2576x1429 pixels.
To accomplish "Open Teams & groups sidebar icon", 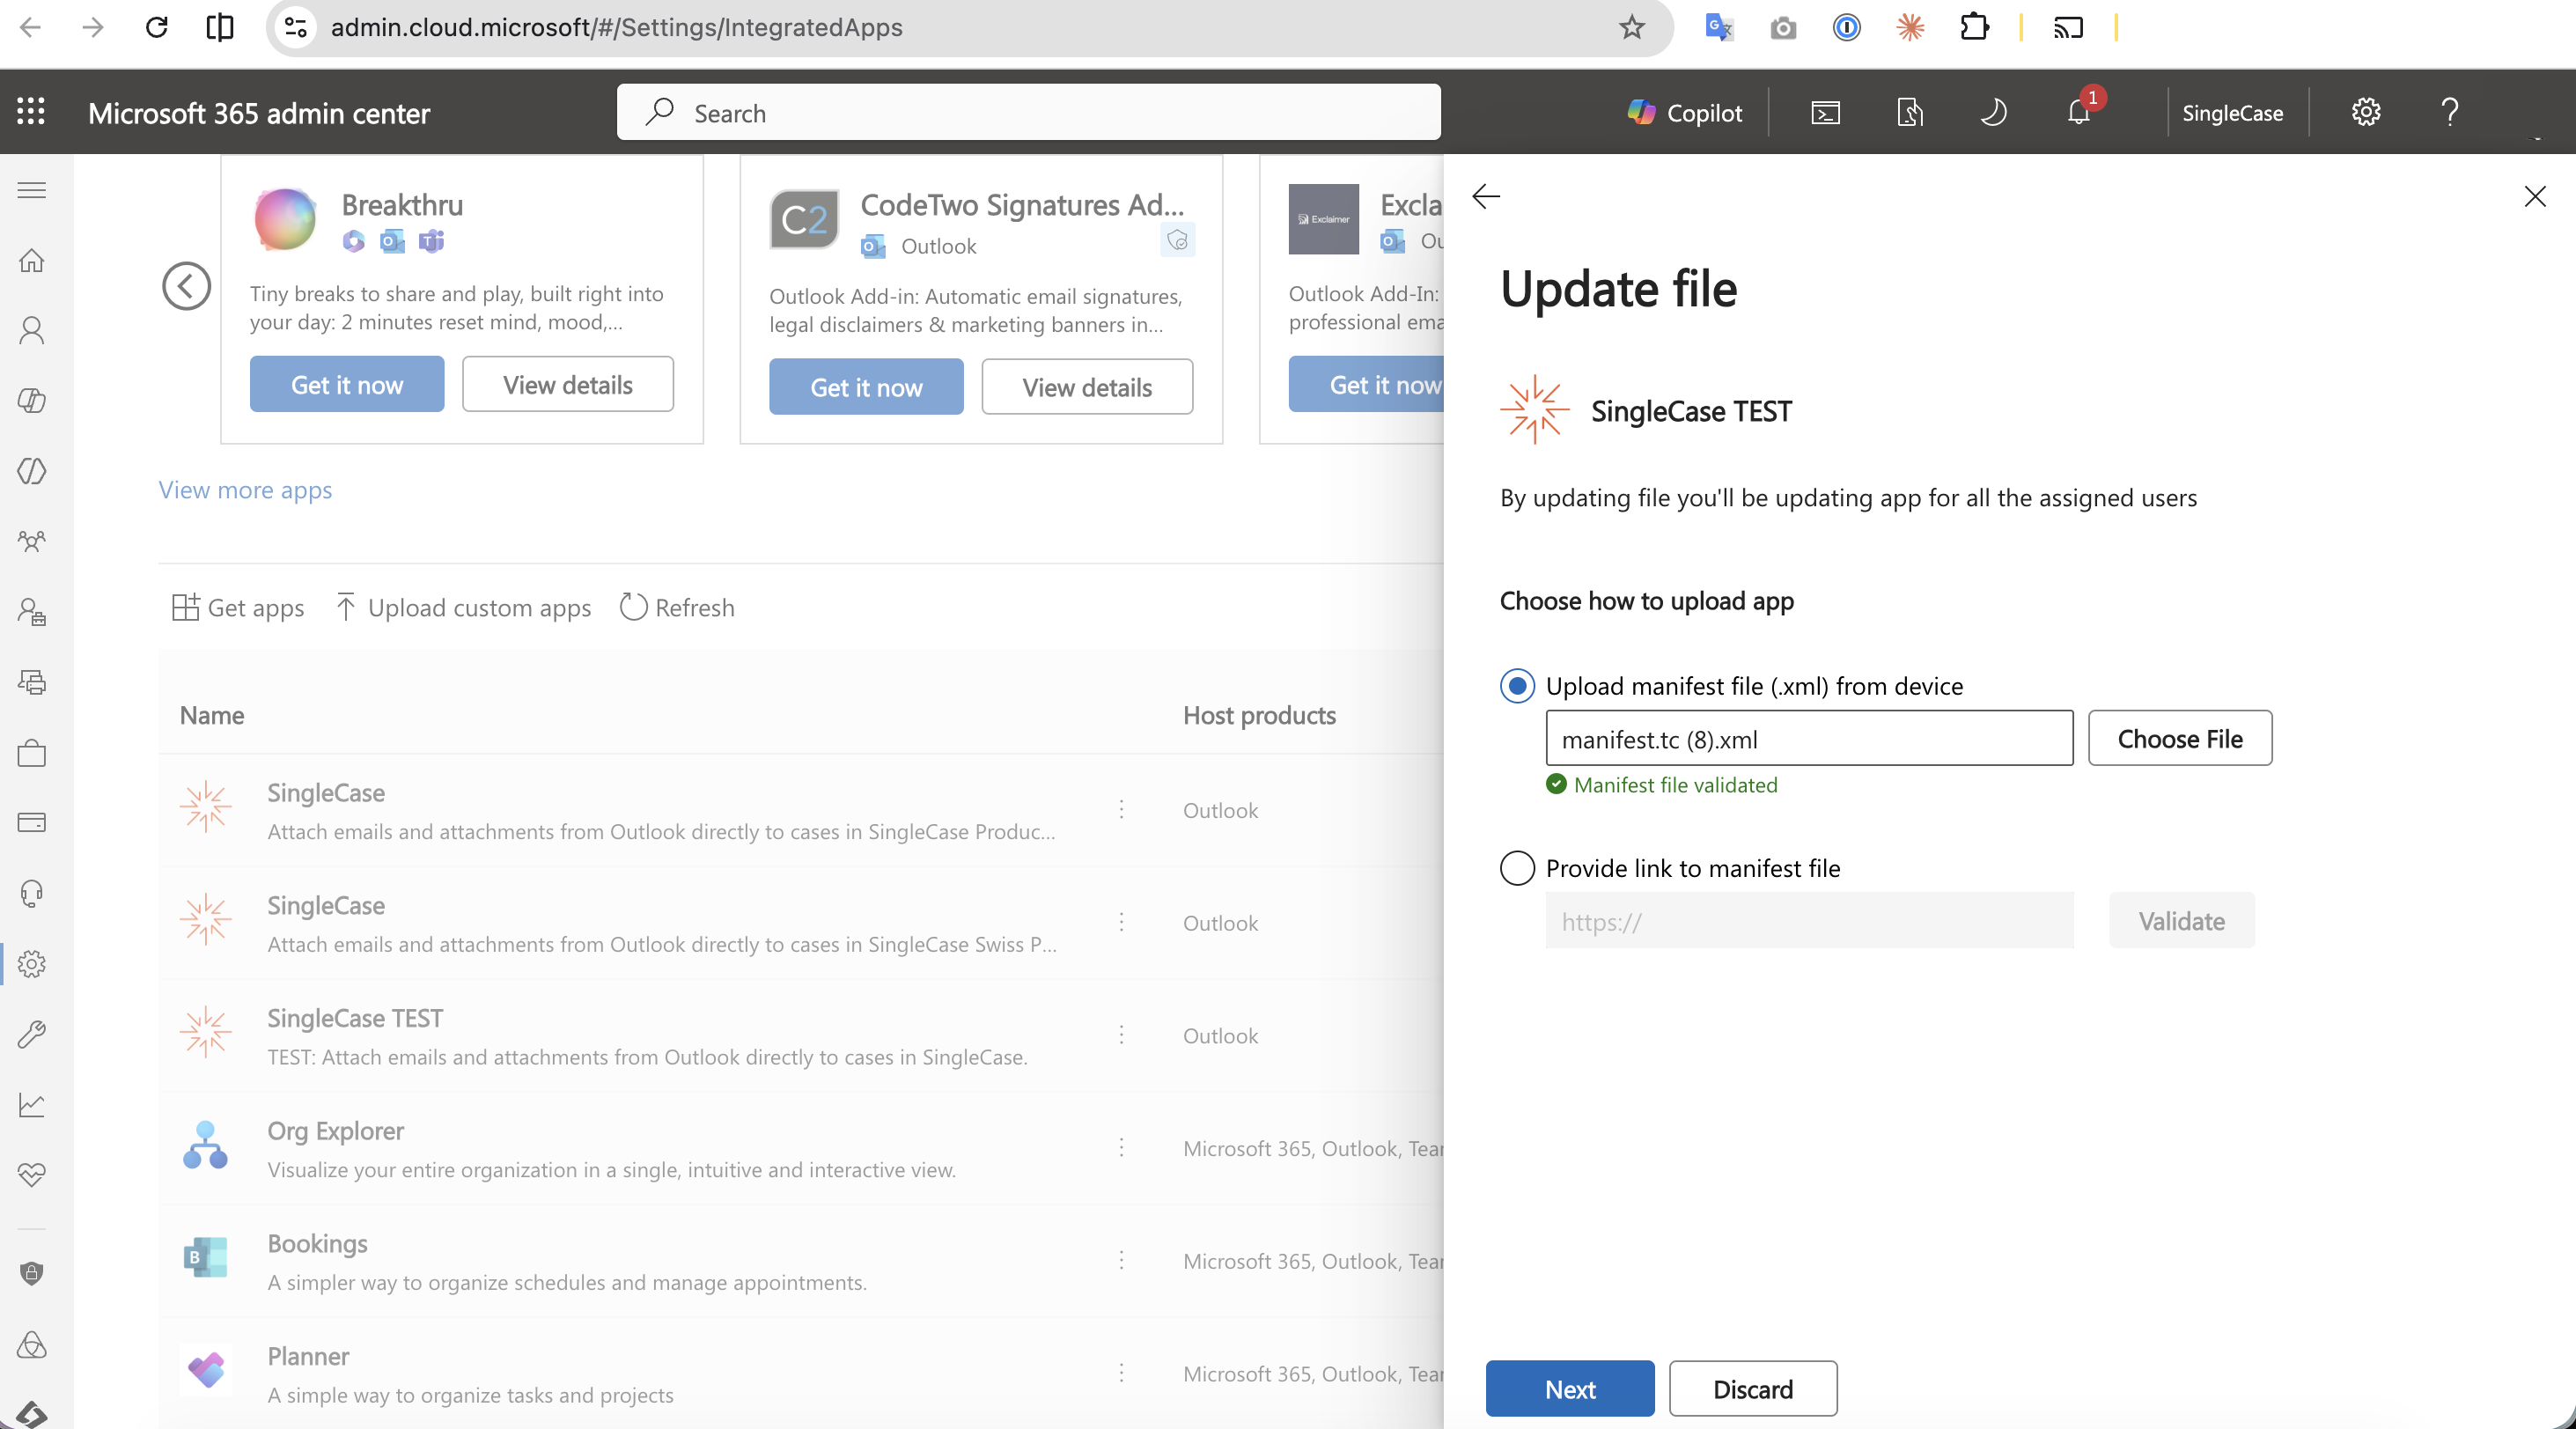I will (32, 541).
